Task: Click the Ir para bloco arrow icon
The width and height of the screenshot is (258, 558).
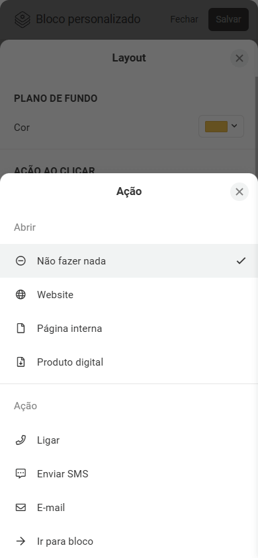Action: (x=21, y=541)
